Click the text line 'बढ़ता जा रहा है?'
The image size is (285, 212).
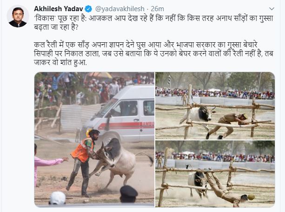pos(56,27)
